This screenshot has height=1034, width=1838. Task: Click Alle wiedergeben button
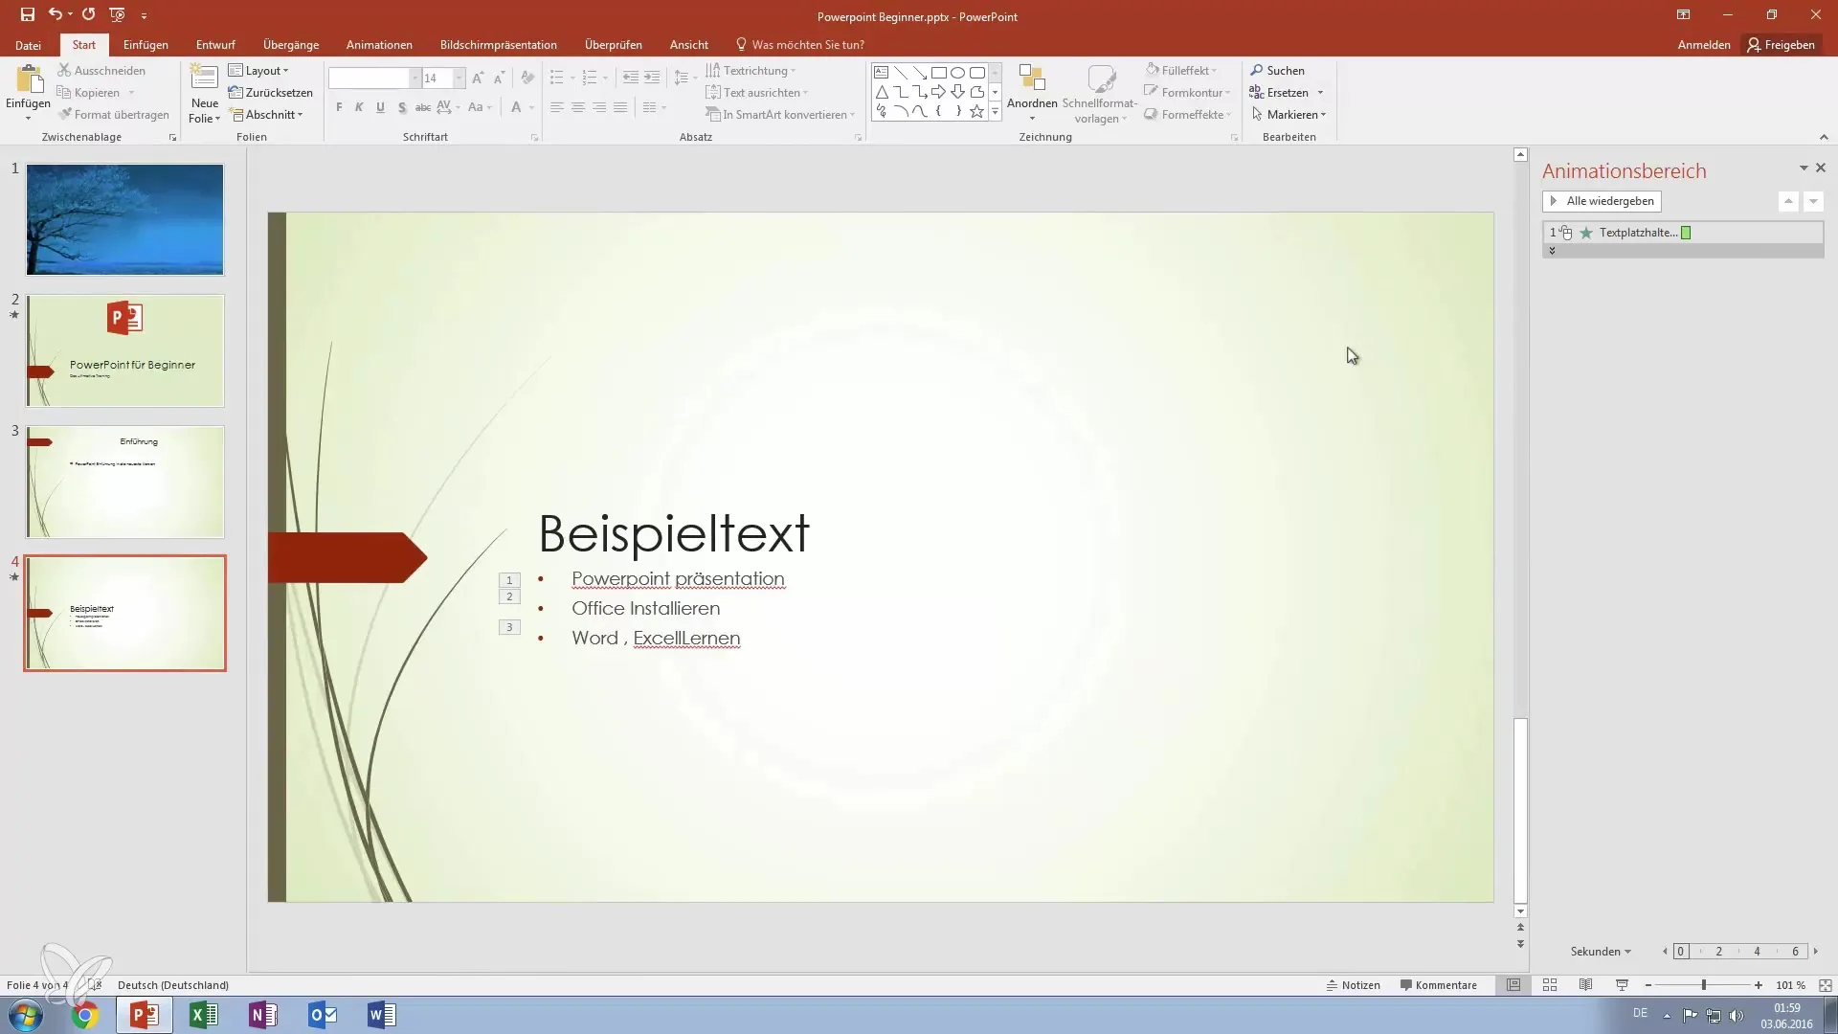[1602, 201]
